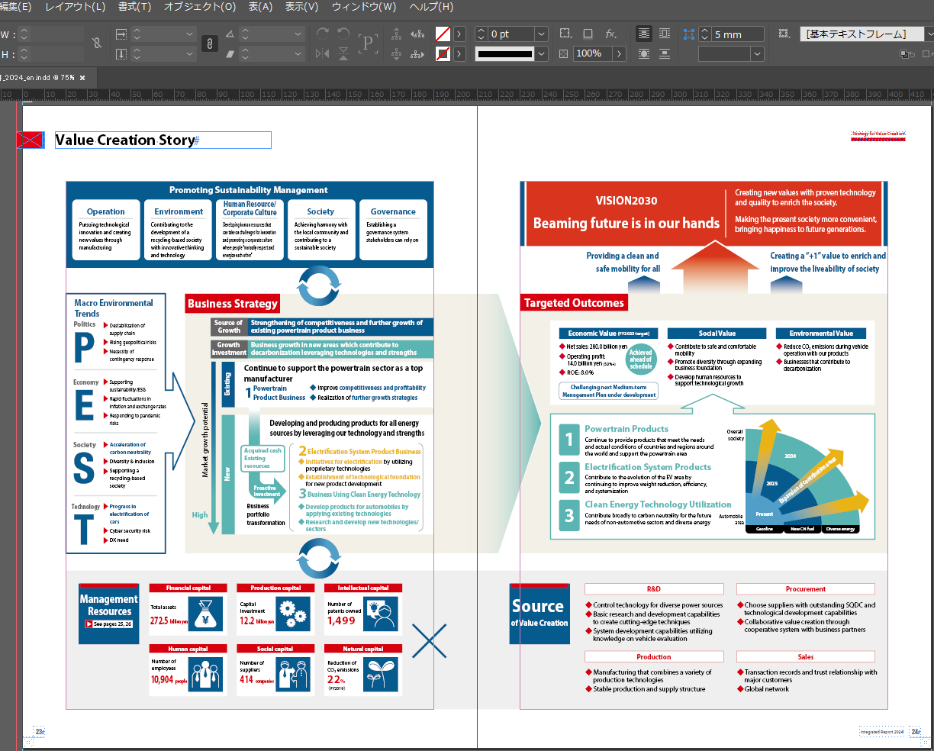This screenshot has width=934, height=751.
Task: Click the select container icon
Action: (397, 34)
